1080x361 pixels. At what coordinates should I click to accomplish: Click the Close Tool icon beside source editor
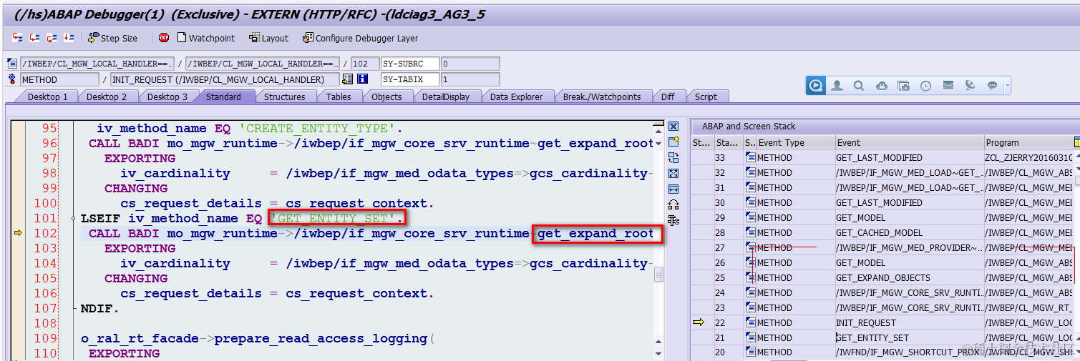673,127
